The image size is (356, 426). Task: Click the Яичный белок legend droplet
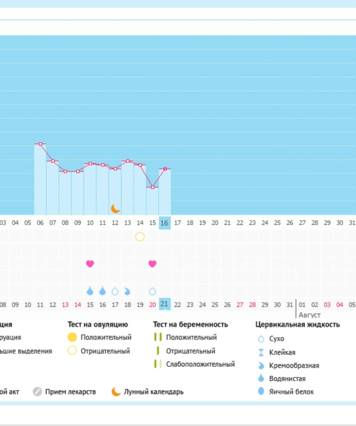(x=261, y=392)
